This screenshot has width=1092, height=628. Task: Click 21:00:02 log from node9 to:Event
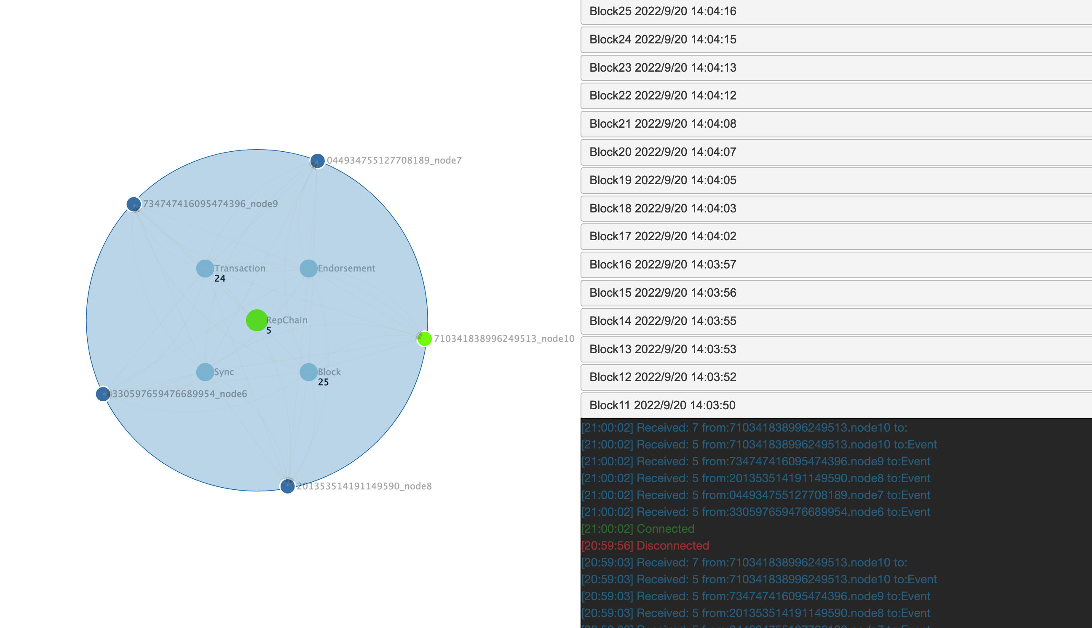(756, 462)
